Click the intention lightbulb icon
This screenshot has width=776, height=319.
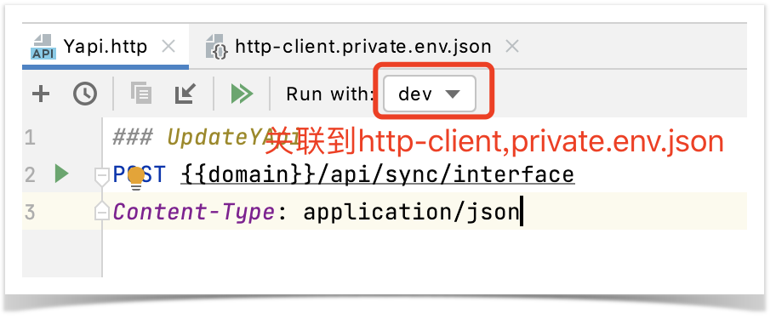[x=136, y=178]
